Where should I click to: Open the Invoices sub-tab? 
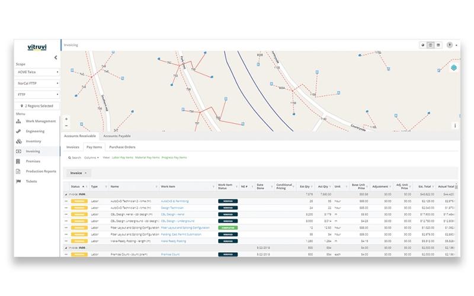click(72, 147)
